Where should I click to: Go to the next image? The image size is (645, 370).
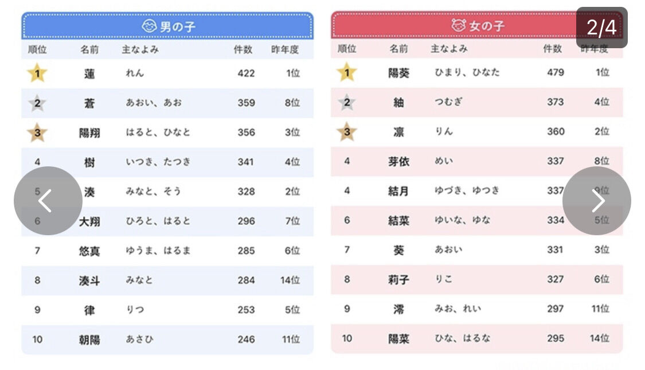point(596,201)
